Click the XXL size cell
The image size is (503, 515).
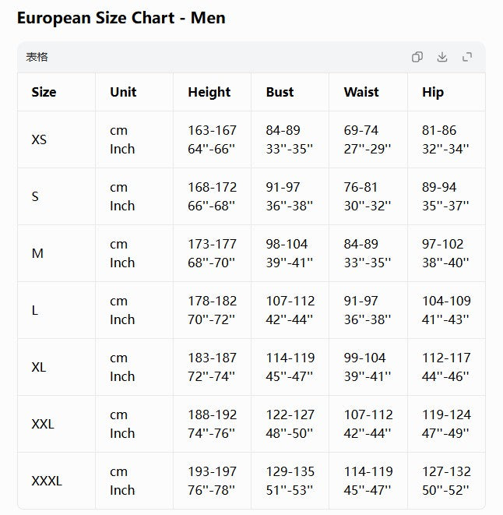click(43, 424)
